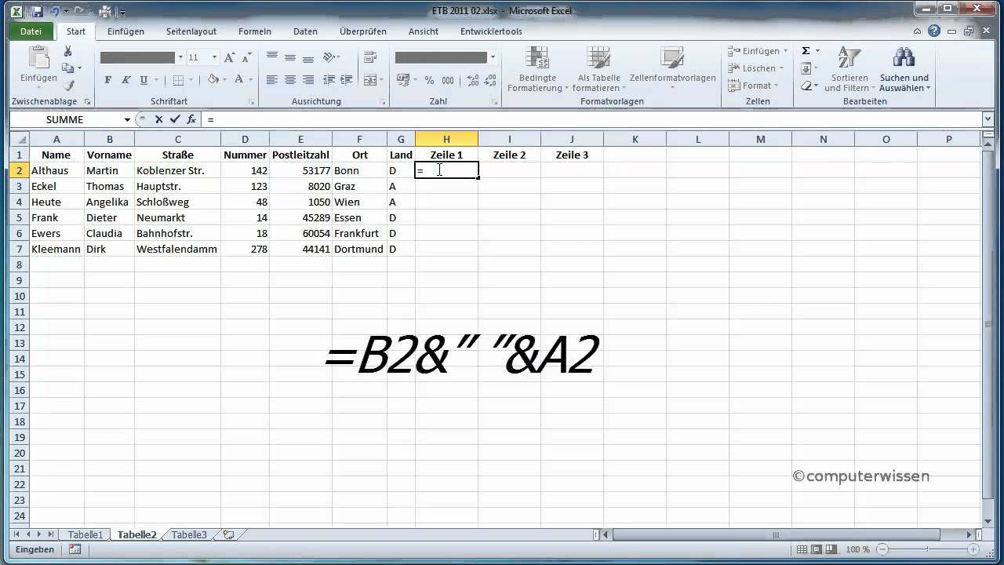
Task: Click the fill color bucket icon
Action: pyautogui.click(x=213, y=80)
